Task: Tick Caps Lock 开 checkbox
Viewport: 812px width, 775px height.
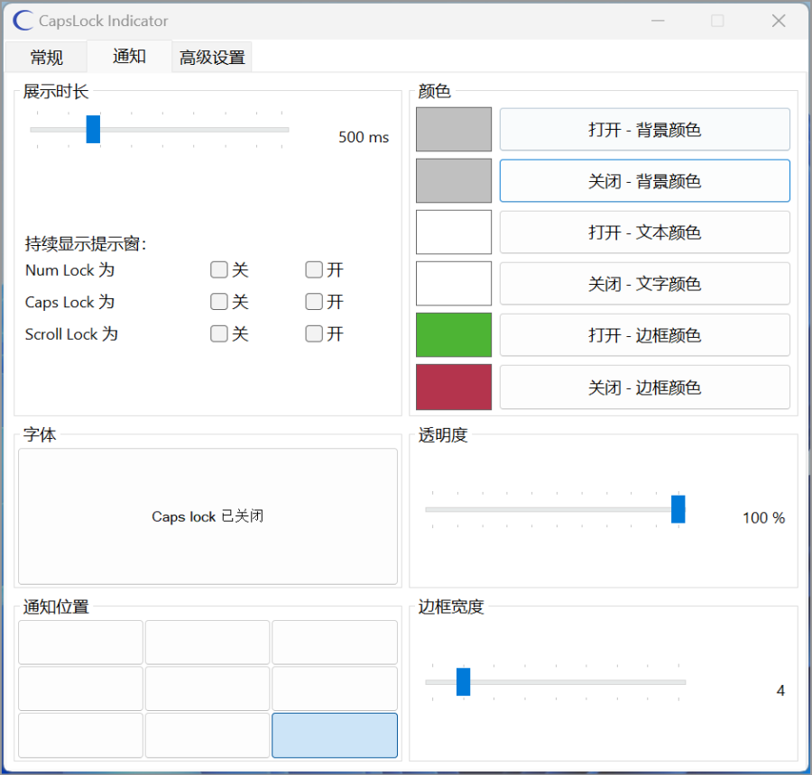Action: (x=314, y=302)
